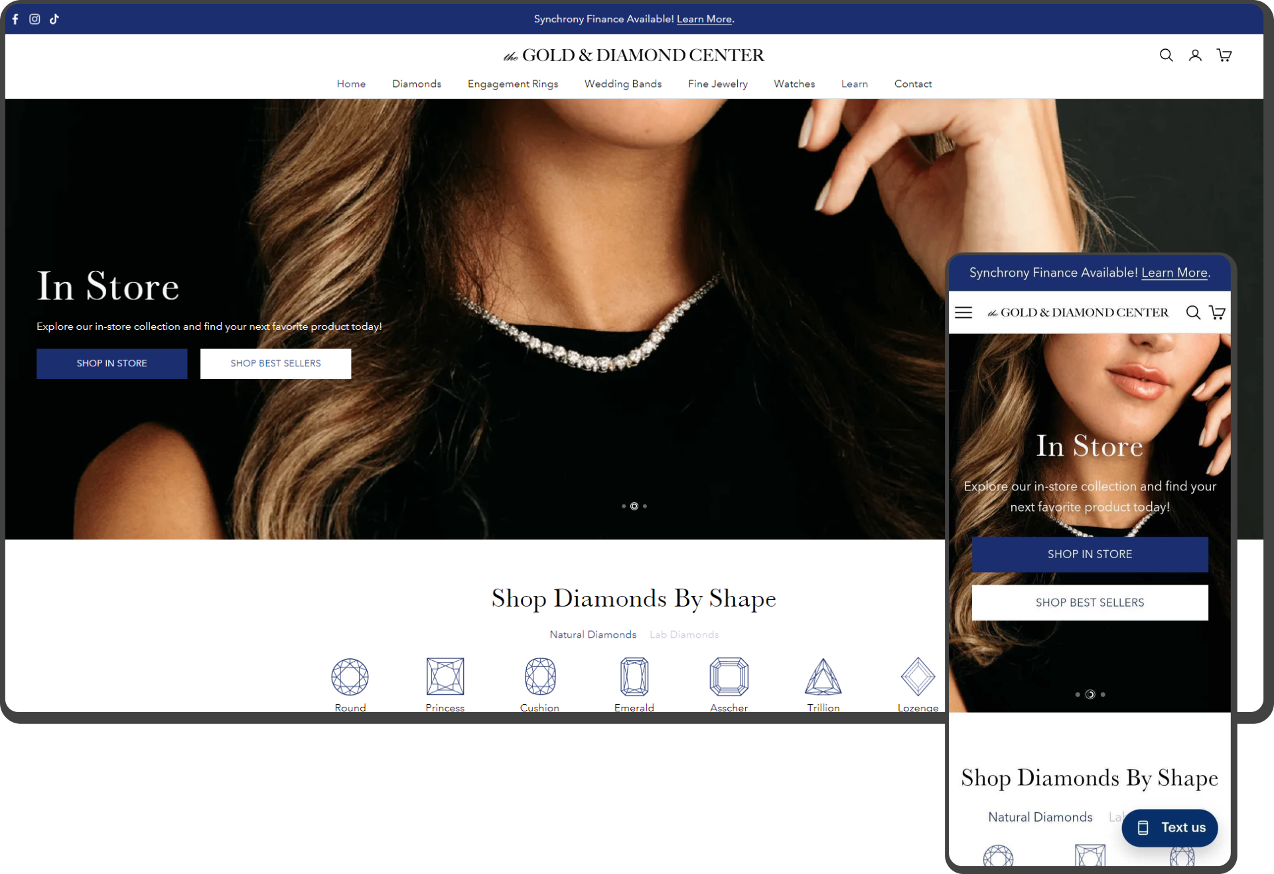The width and height of the screenshot is (1274, 874).
Task: Open the Instagram social icon
Action: [35, 19]
